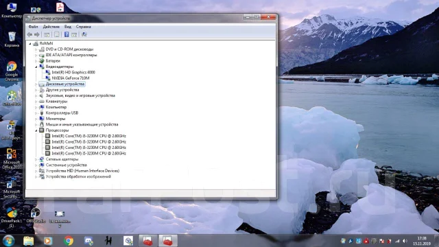Open the Компьютер desktop icon
439x247 pixels.
(12, 10)
